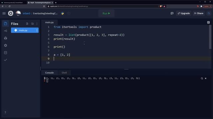The height and width of the screenshot is (119, 213).
Task: Click the EverlastingSnivelingC... repl name
Action: [45, 13]
